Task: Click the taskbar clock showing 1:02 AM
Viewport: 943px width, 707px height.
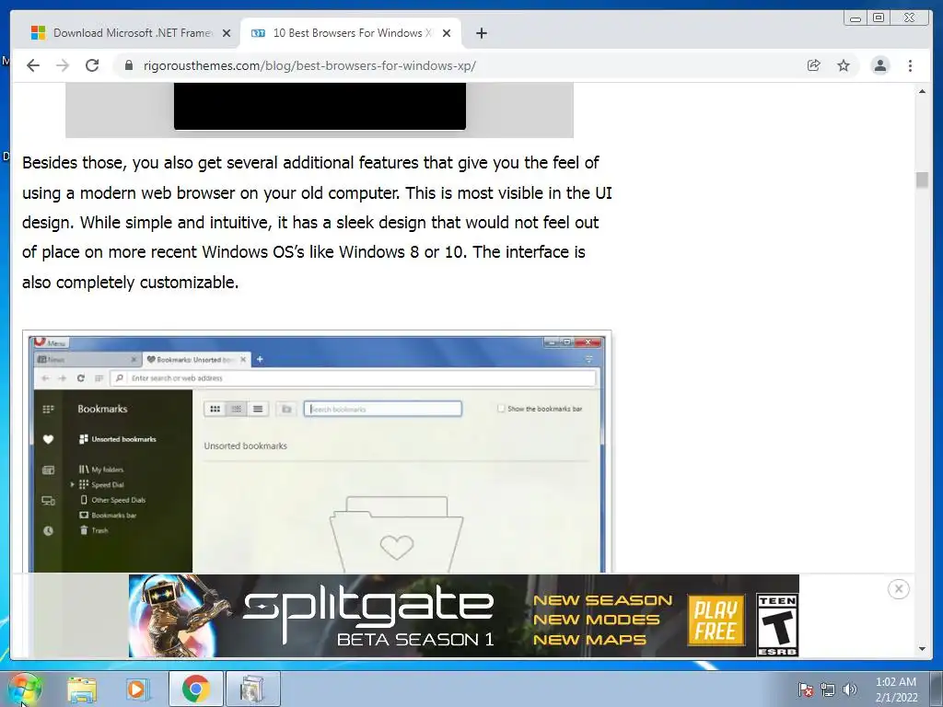Action: [x=896, y=690]
